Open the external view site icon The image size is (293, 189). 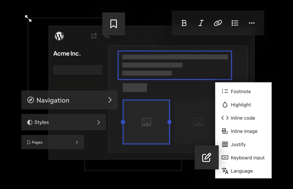(x=94, y=36)
